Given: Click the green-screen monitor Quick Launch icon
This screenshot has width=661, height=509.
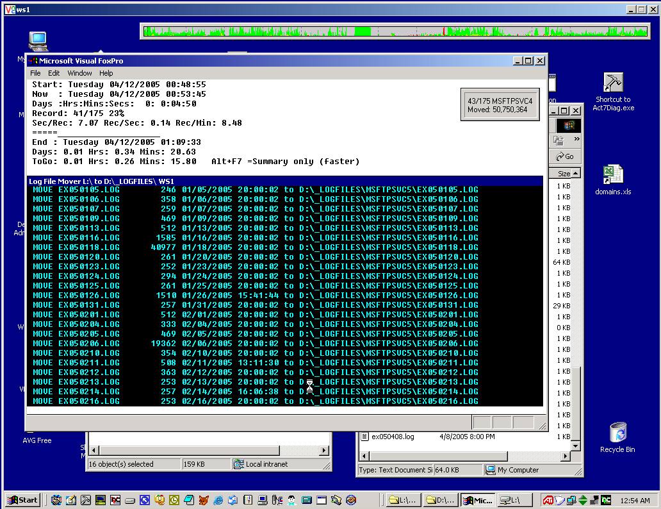Looking at the screenshot, I should [101, 500].
